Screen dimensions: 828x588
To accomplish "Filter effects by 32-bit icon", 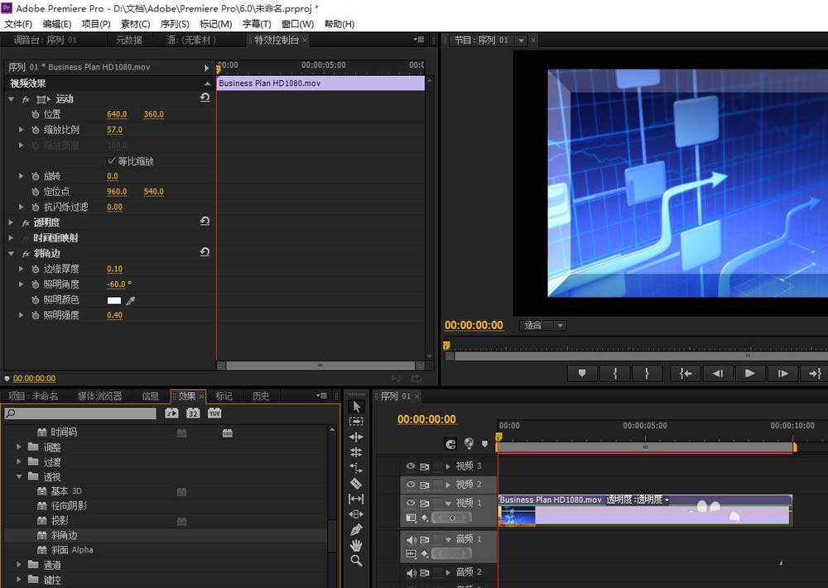I will point(193,413).
